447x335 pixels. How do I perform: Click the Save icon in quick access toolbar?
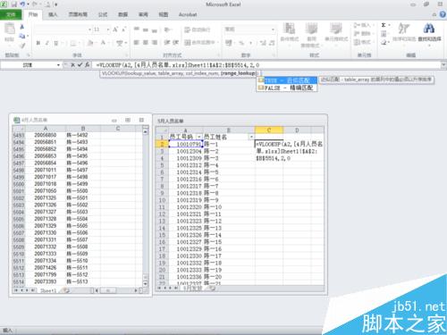(x=14, y=4)
